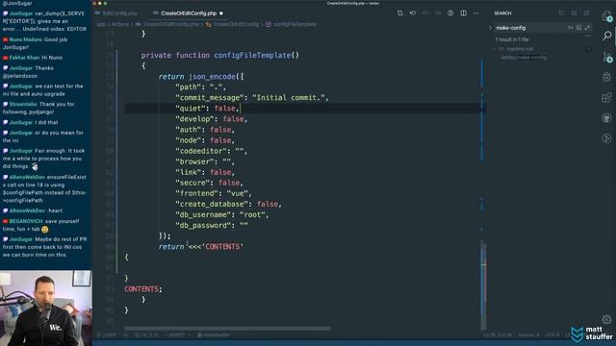Click on "db_username": "root" line
The image size is (616, 346).
click(x=222, y=214)
